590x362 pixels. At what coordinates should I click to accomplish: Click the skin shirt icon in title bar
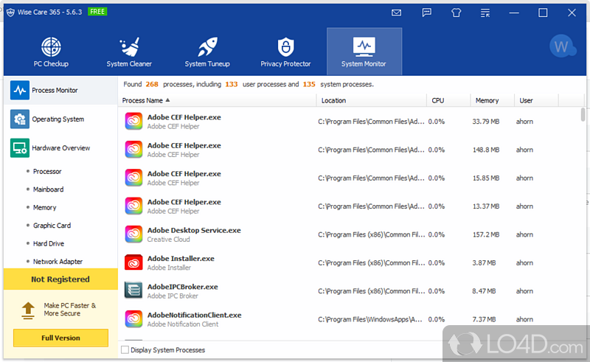point(455,13)
